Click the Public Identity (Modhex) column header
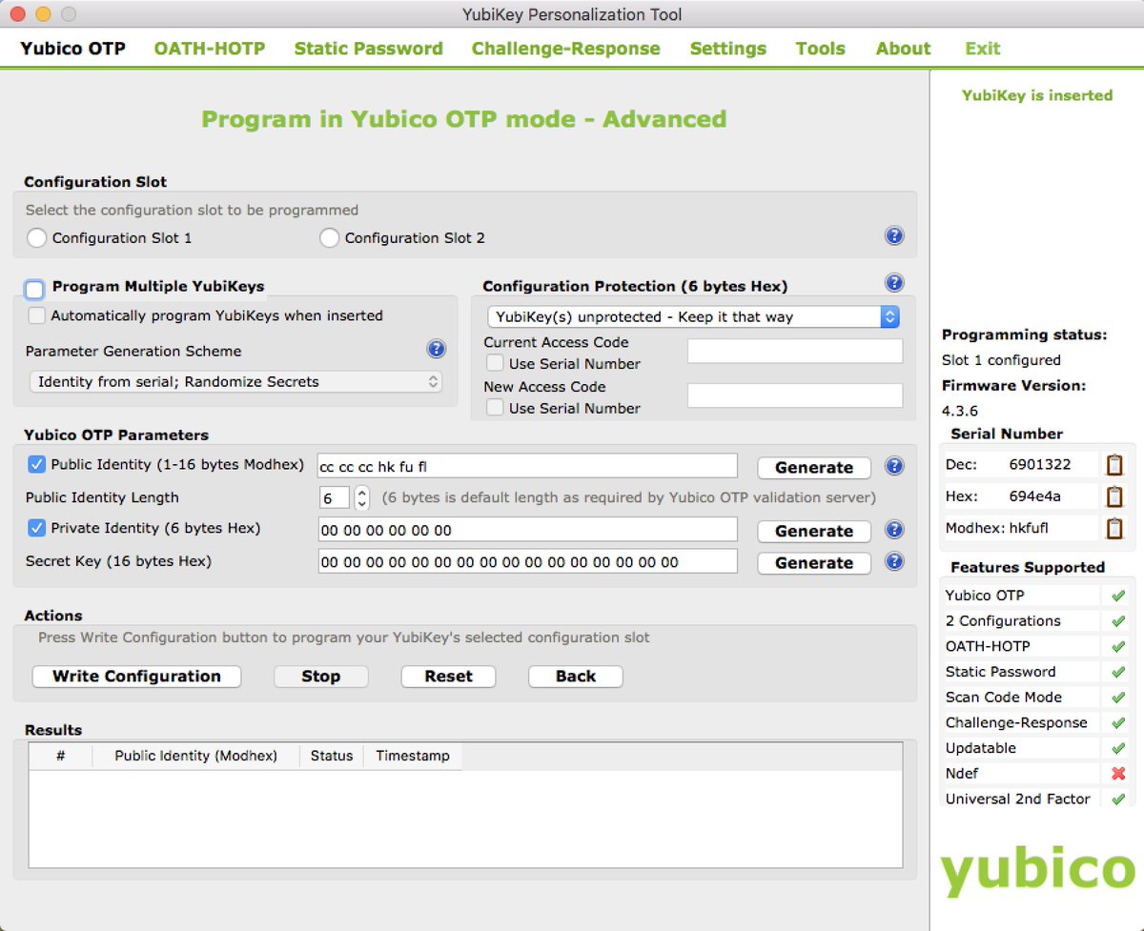 (x=195, y=756)
